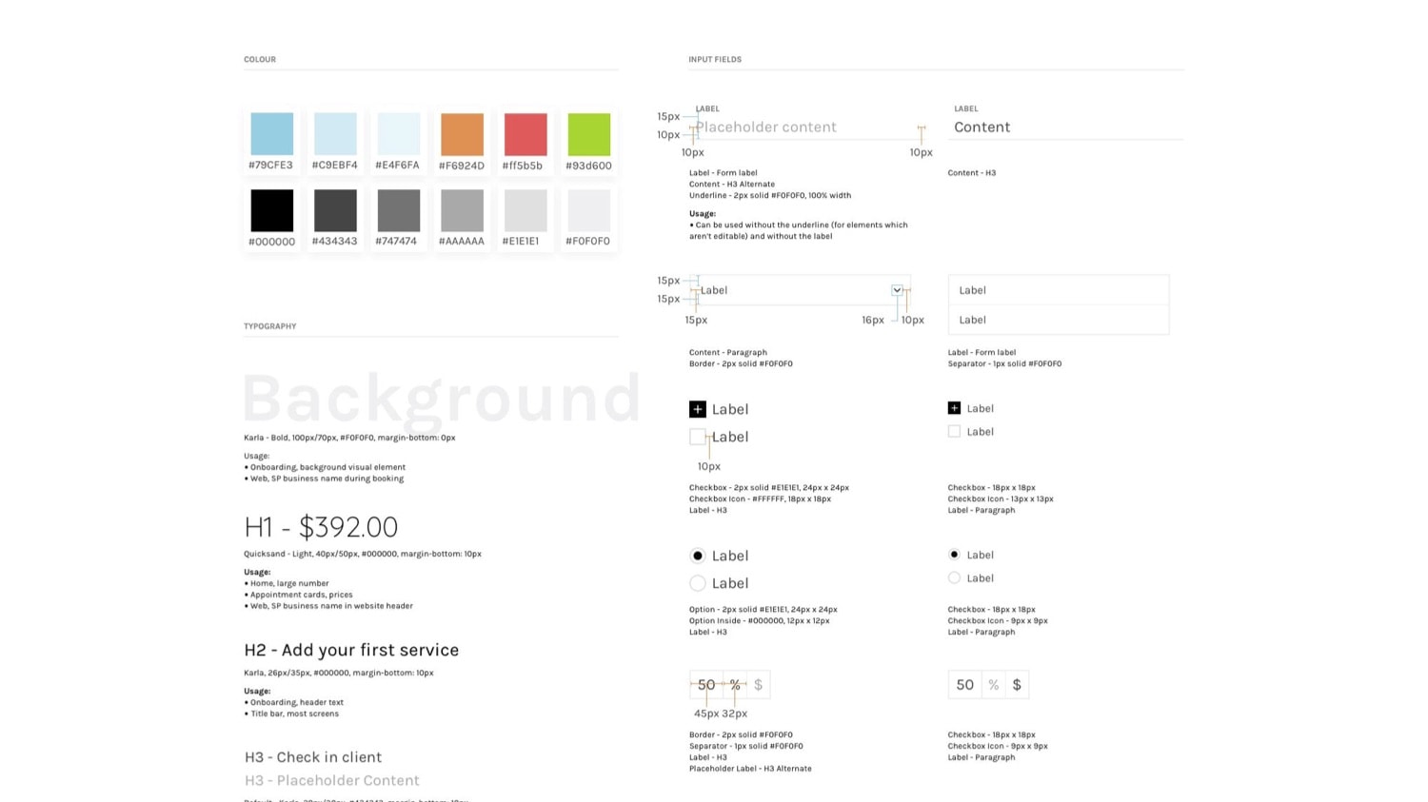Choose the #93d600 green swatch
This screenshot has height=802, width=1428.
point(588,134)
